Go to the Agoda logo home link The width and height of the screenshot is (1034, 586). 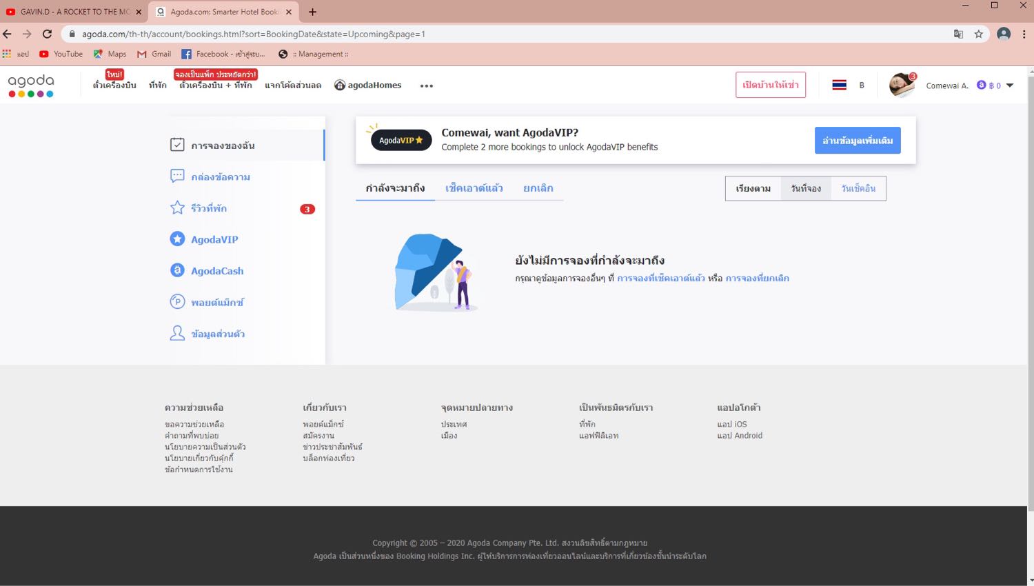click(x=31, y=85)
